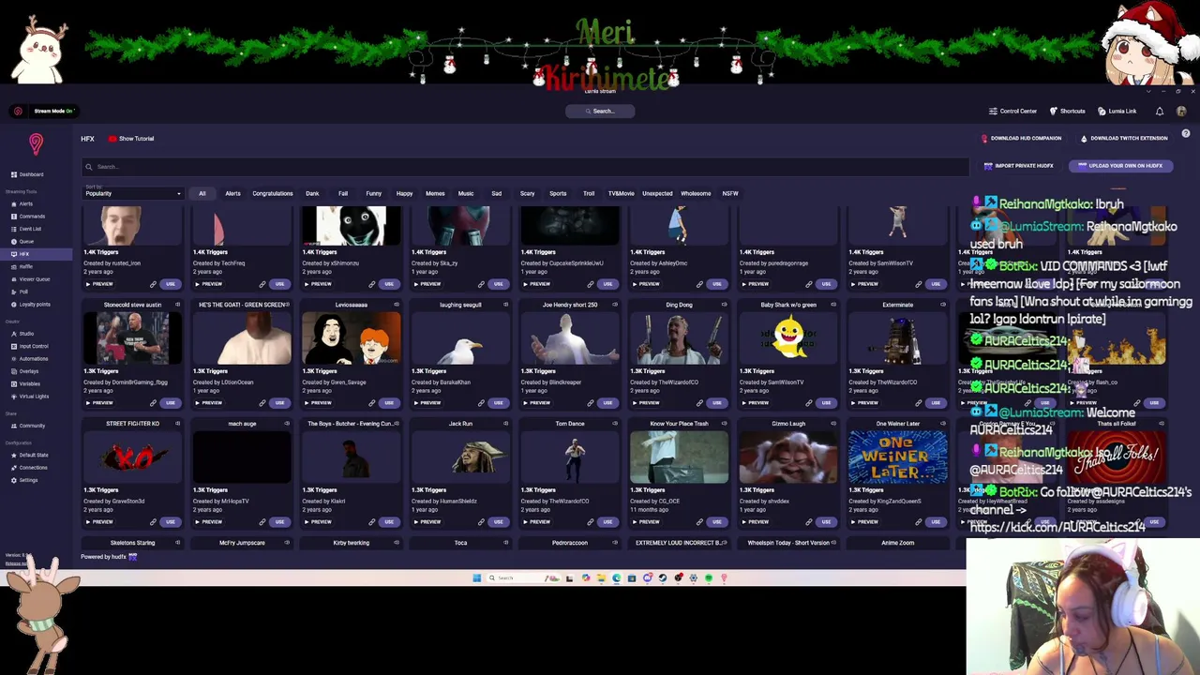
Task: Click the help question mark icon
Action: (x=1186, y=134)
